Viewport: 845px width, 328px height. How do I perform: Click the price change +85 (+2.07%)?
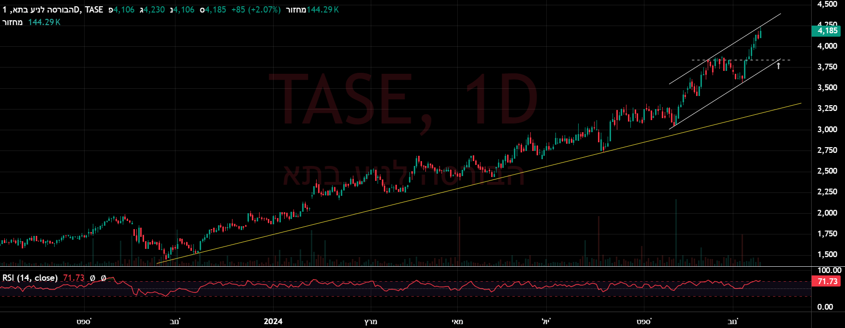coord(256,10)
